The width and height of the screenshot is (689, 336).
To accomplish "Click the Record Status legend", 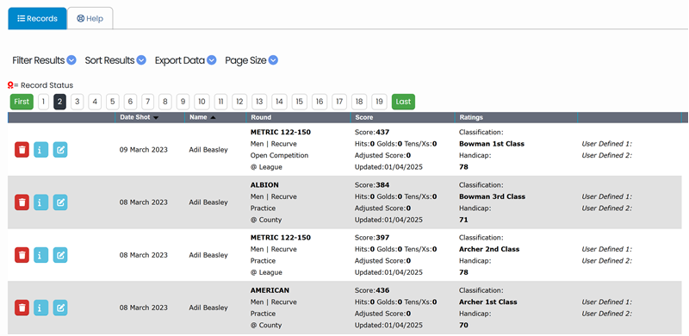I will 40,85.
